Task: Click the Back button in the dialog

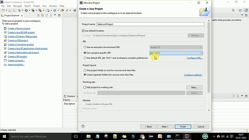Action: [148, 127]
